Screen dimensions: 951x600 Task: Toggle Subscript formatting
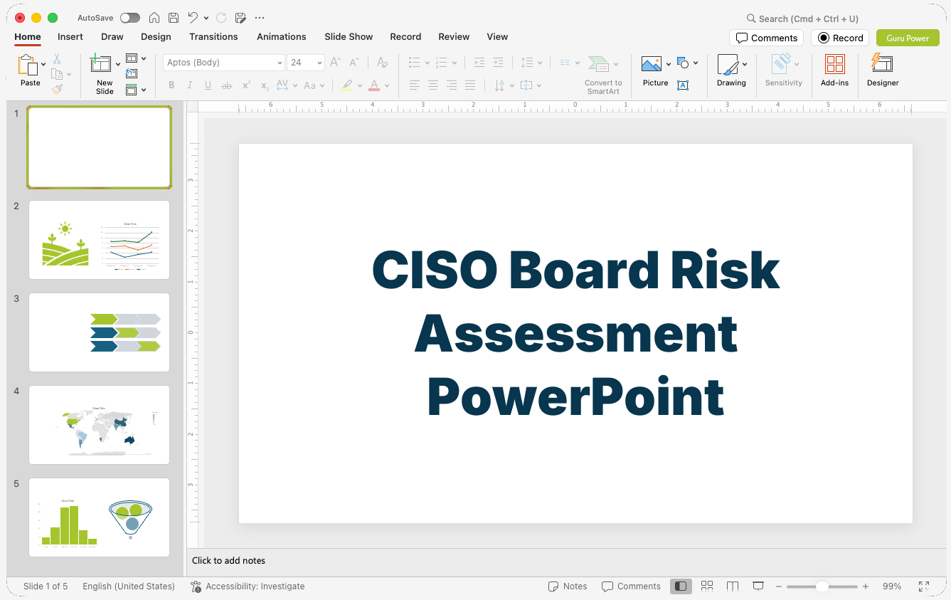[265, 86]
